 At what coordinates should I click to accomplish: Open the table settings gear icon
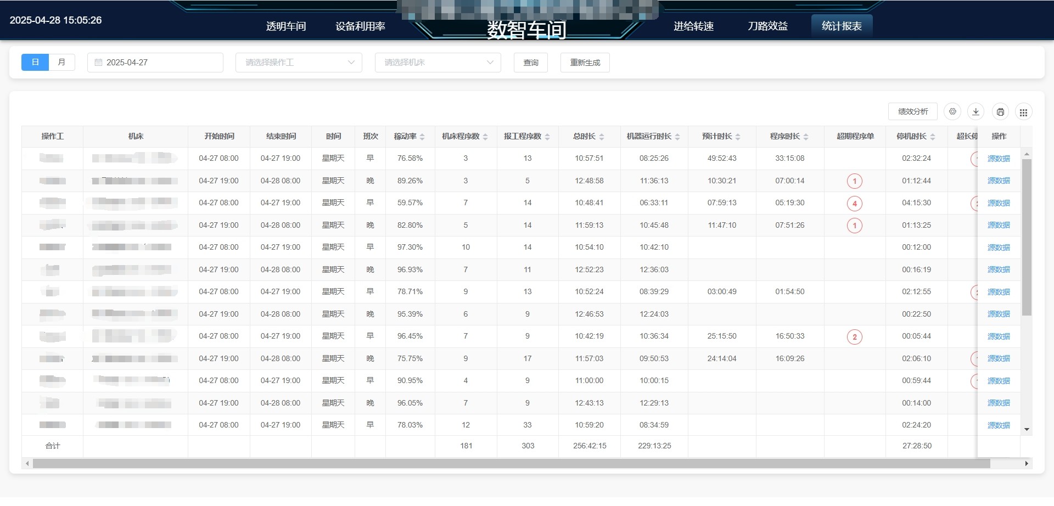coord(952,111)
